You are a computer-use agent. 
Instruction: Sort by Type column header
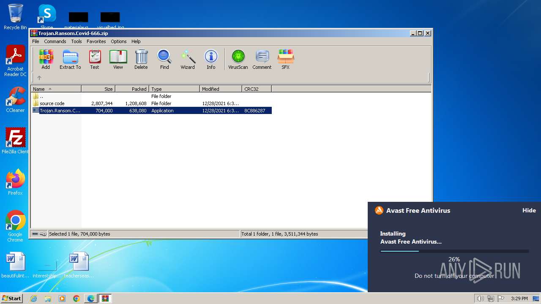pyautogui.click(x=175, y=89)
